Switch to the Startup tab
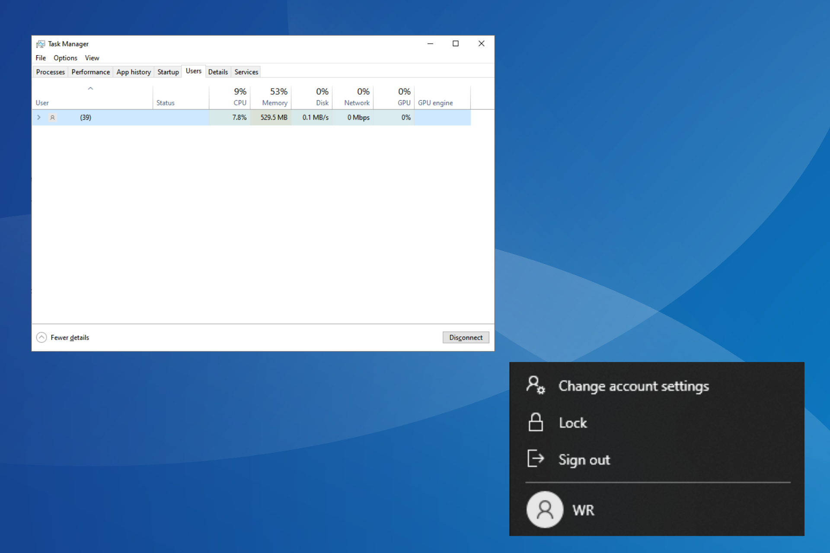This screenshot has height=553, width=830. click(x=168, y=72)
